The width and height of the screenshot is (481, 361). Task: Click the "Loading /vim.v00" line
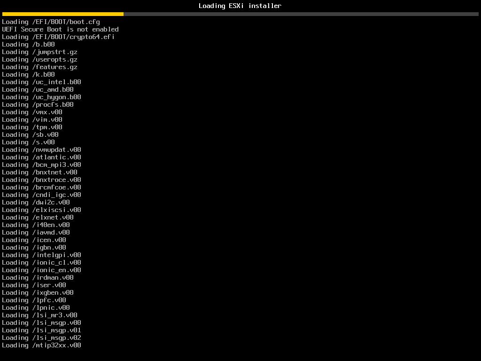(x=32, y=119)
